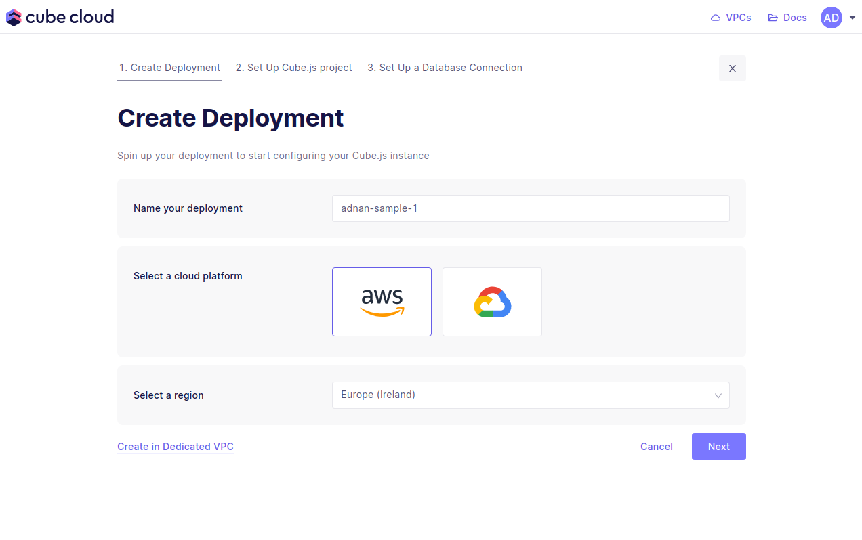
Task: Click the 'Name your deployment' label
Action: (188, 208)
